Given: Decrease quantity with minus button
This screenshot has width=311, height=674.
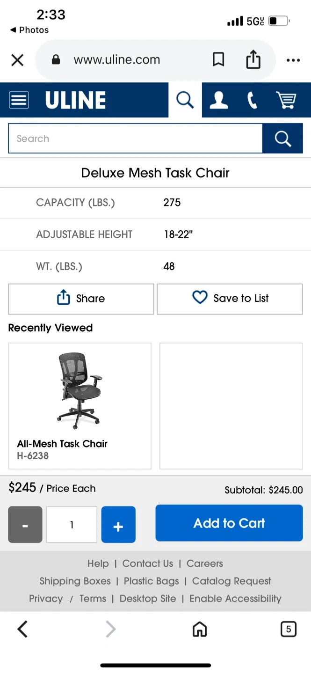Looking at the screenshot, I should tap(25, 525).
